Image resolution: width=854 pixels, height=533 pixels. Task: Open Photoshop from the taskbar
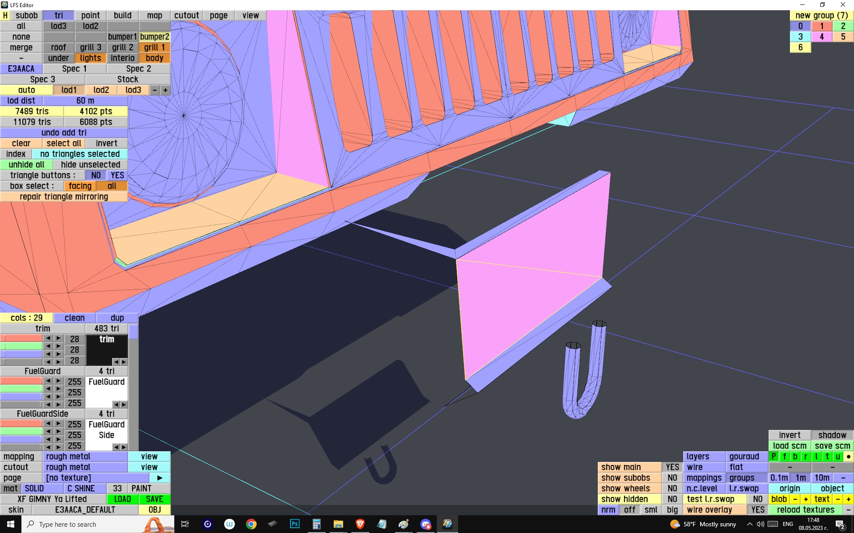click(x=294, y=524)
